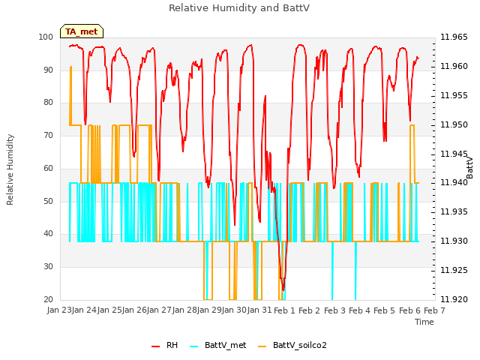Toggle the RH legend entry
The image size is (480, 360).
point(165,345)
